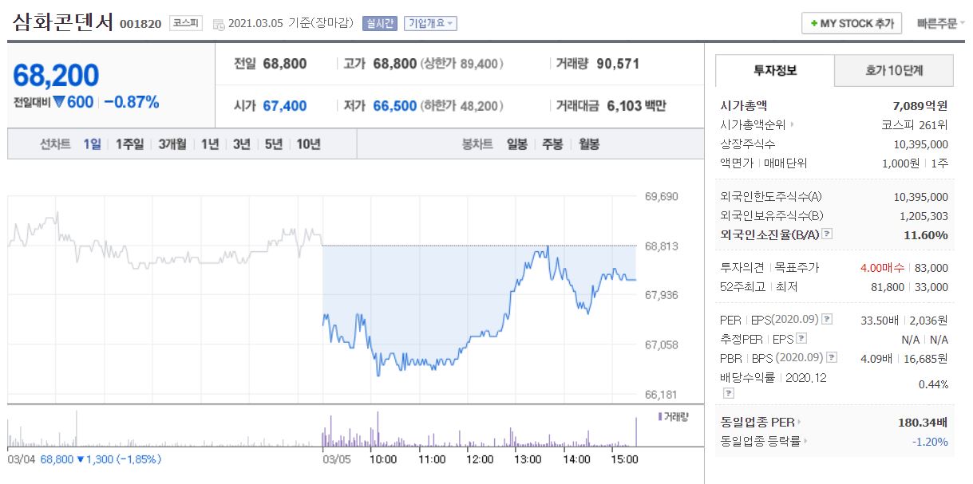Show the 월봉 monthly candle chart
This screenshot has height=484, width=973.
pos(589,144)
